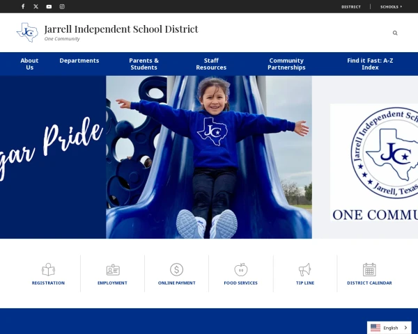The width and height of the screenshot is (418, 334).
Task: Open the Parents & Students menu
Action: coord(144,64)
